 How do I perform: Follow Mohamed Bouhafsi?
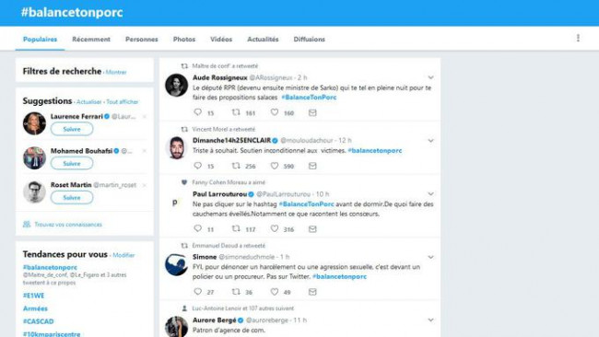click(x=72, y=163)
